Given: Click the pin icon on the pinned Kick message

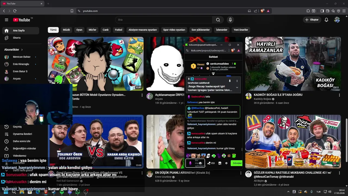Looking at the screenshot, I should (230, 81).
